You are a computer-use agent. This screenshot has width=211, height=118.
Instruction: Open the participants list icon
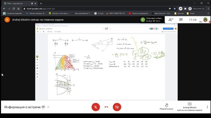click(x=171, y=20)
